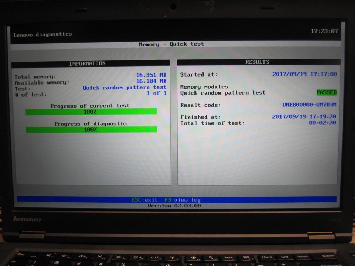
Task: Select the '1 of 1' test count
Action: click(x=156, y=93)
